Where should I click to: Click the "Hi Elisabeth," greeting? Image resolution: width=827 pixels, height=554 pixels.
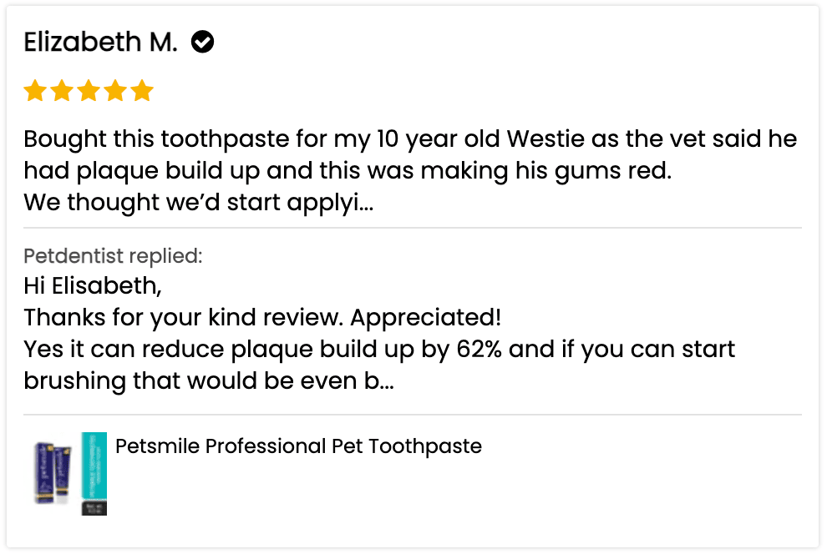click(x=92, y=285)
